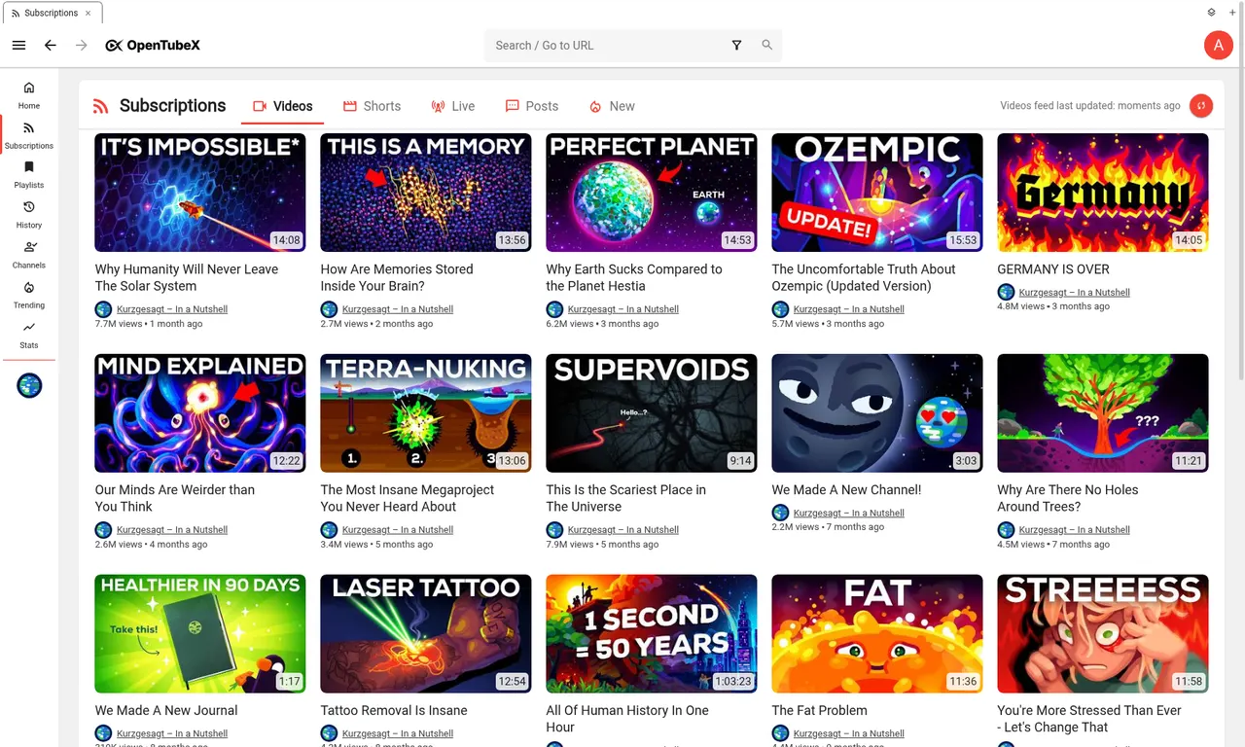Click channel avatar under 'This Is the Scariest Place'
This screenshot has width=1245, height=747.
(554, 530)
